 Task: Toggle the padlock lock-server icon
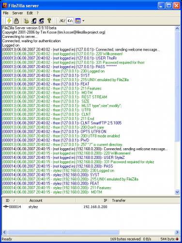[16, 21]
